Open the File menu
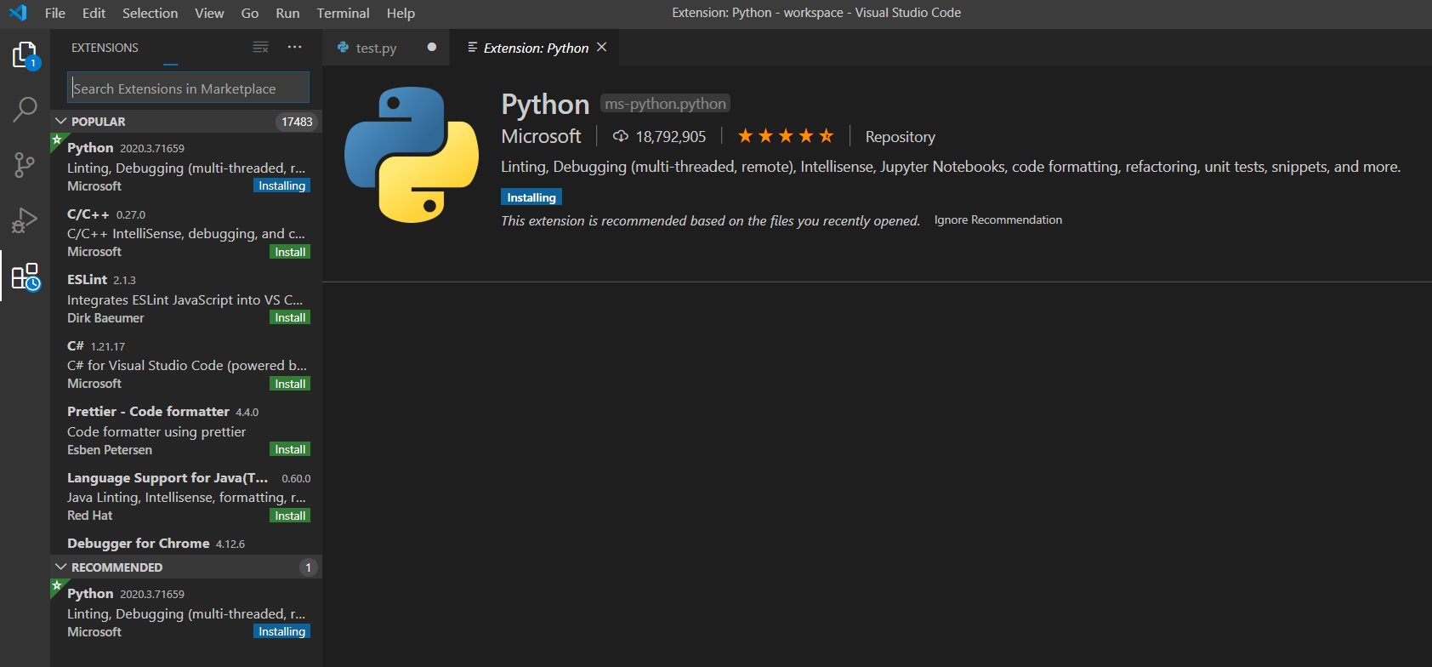Image resolution: width=1432 pixels, height=667 pixels. [54, 13]
